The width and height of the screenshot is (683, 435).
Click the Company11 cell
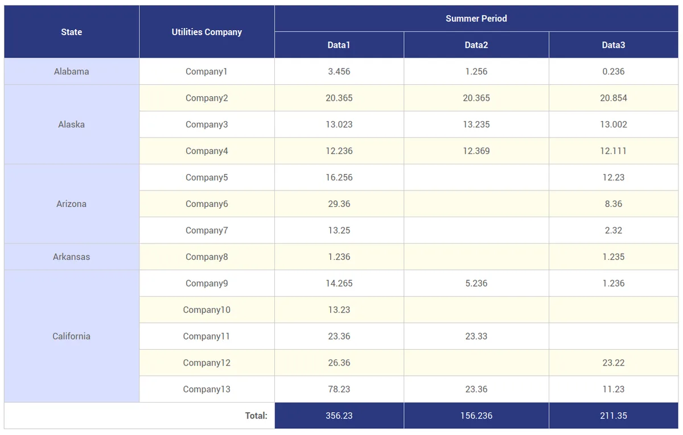tap(207, 336)
